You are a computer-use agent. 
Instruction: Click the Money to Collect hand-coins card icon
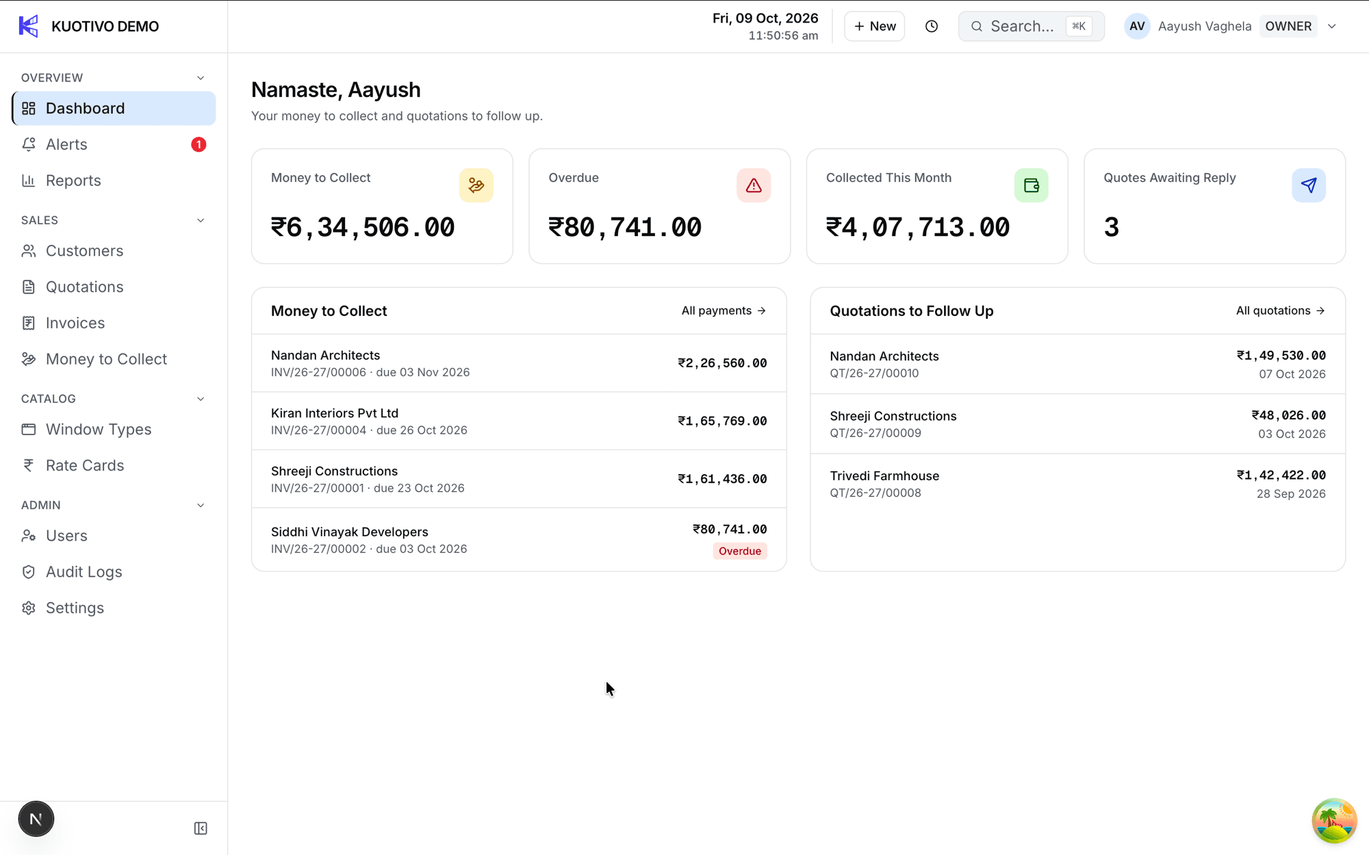pos(476,185)
